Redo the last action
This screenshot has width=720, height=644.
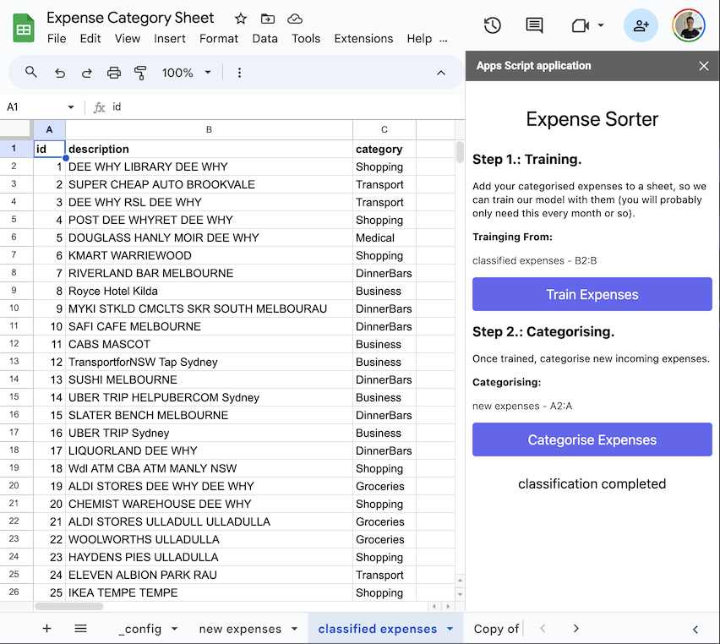[87, 73]
